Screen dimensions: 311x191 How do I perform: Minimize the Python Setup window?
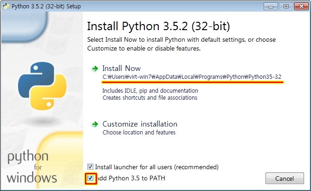pyautogui.click(x=271, y=6)
